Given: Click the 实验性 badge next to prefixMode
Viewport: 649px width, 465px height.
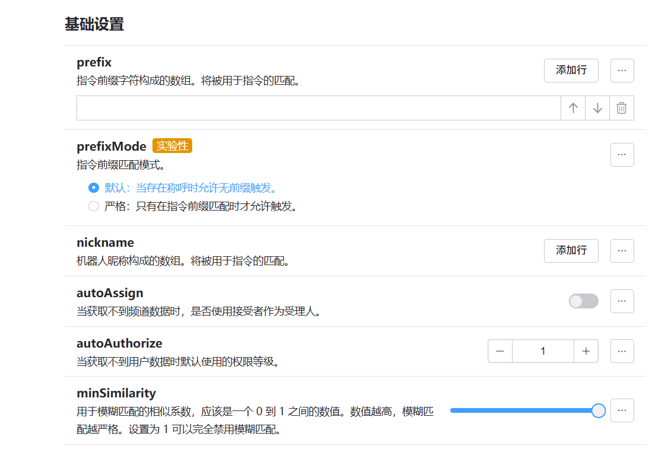Looking at the screenshot, I should [x=172, y=146].
